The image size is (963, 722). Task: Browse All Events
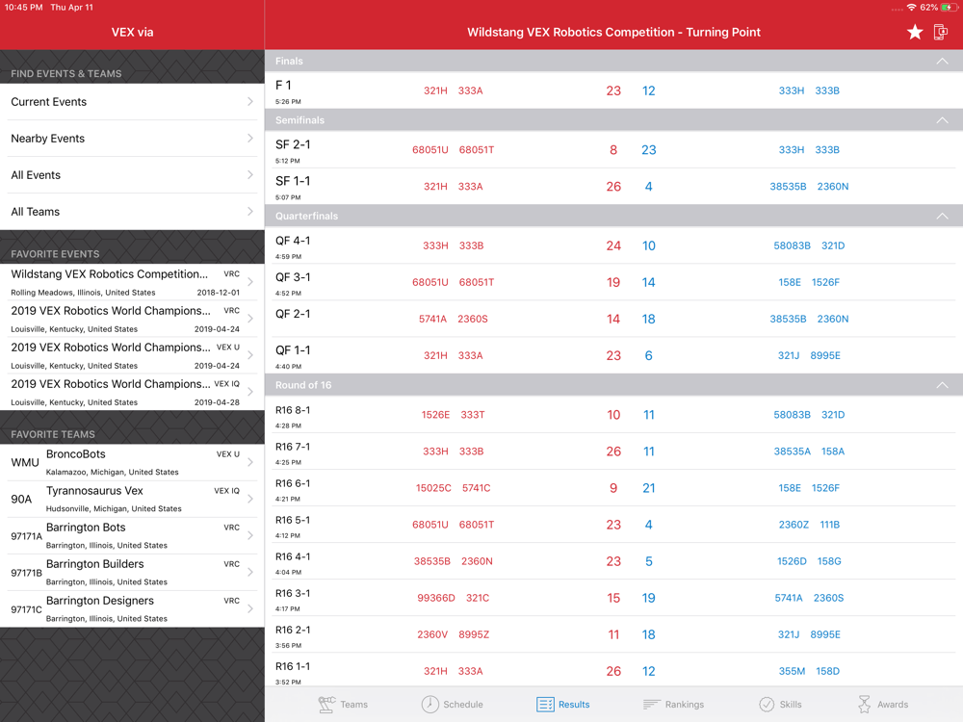(x=132, y=175)
